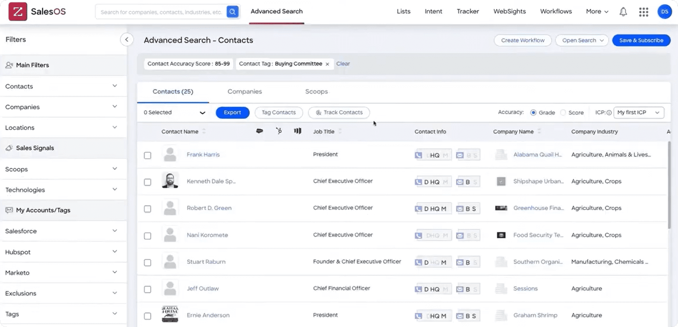Image resolution: width=678 pixels, height=327 pixels.
Task: Open the 0 Selected dropdown
Action: [x=174, y=112]
